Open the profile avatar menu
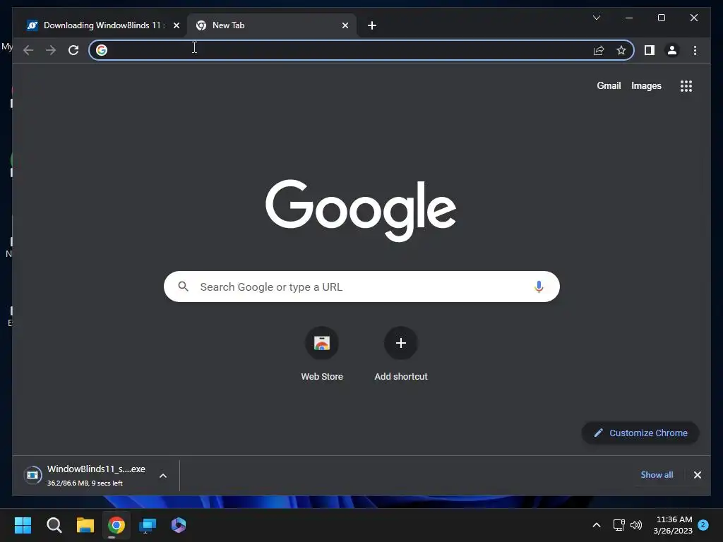Viewport: 723px width, 542px height. tap(672, 50)
